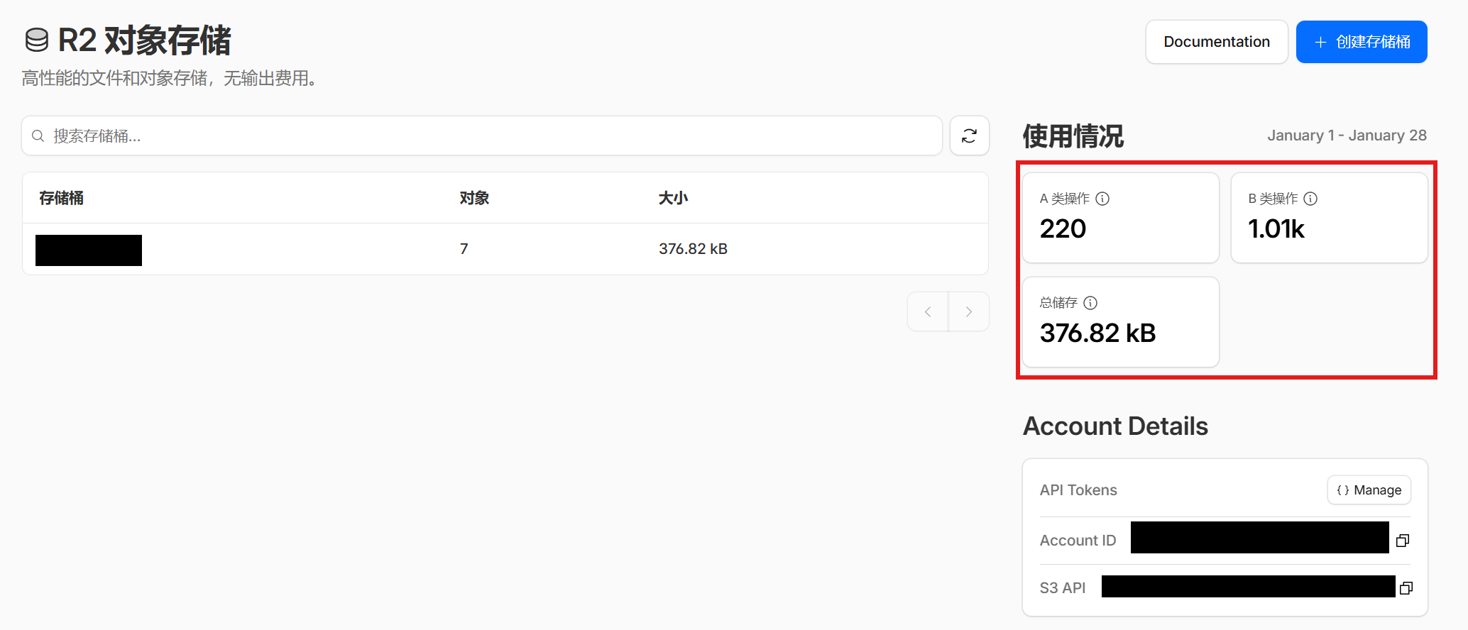Screen dimensions: 1468x630
Task: Click the R2 对象存储 page title
Action: pos(144,40)
